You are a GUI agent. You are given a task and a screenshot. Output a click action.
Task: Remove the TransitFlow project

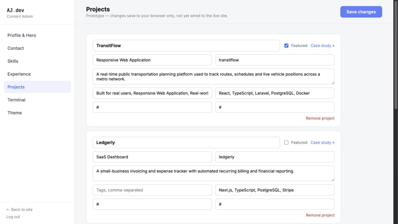coord(320,118)
